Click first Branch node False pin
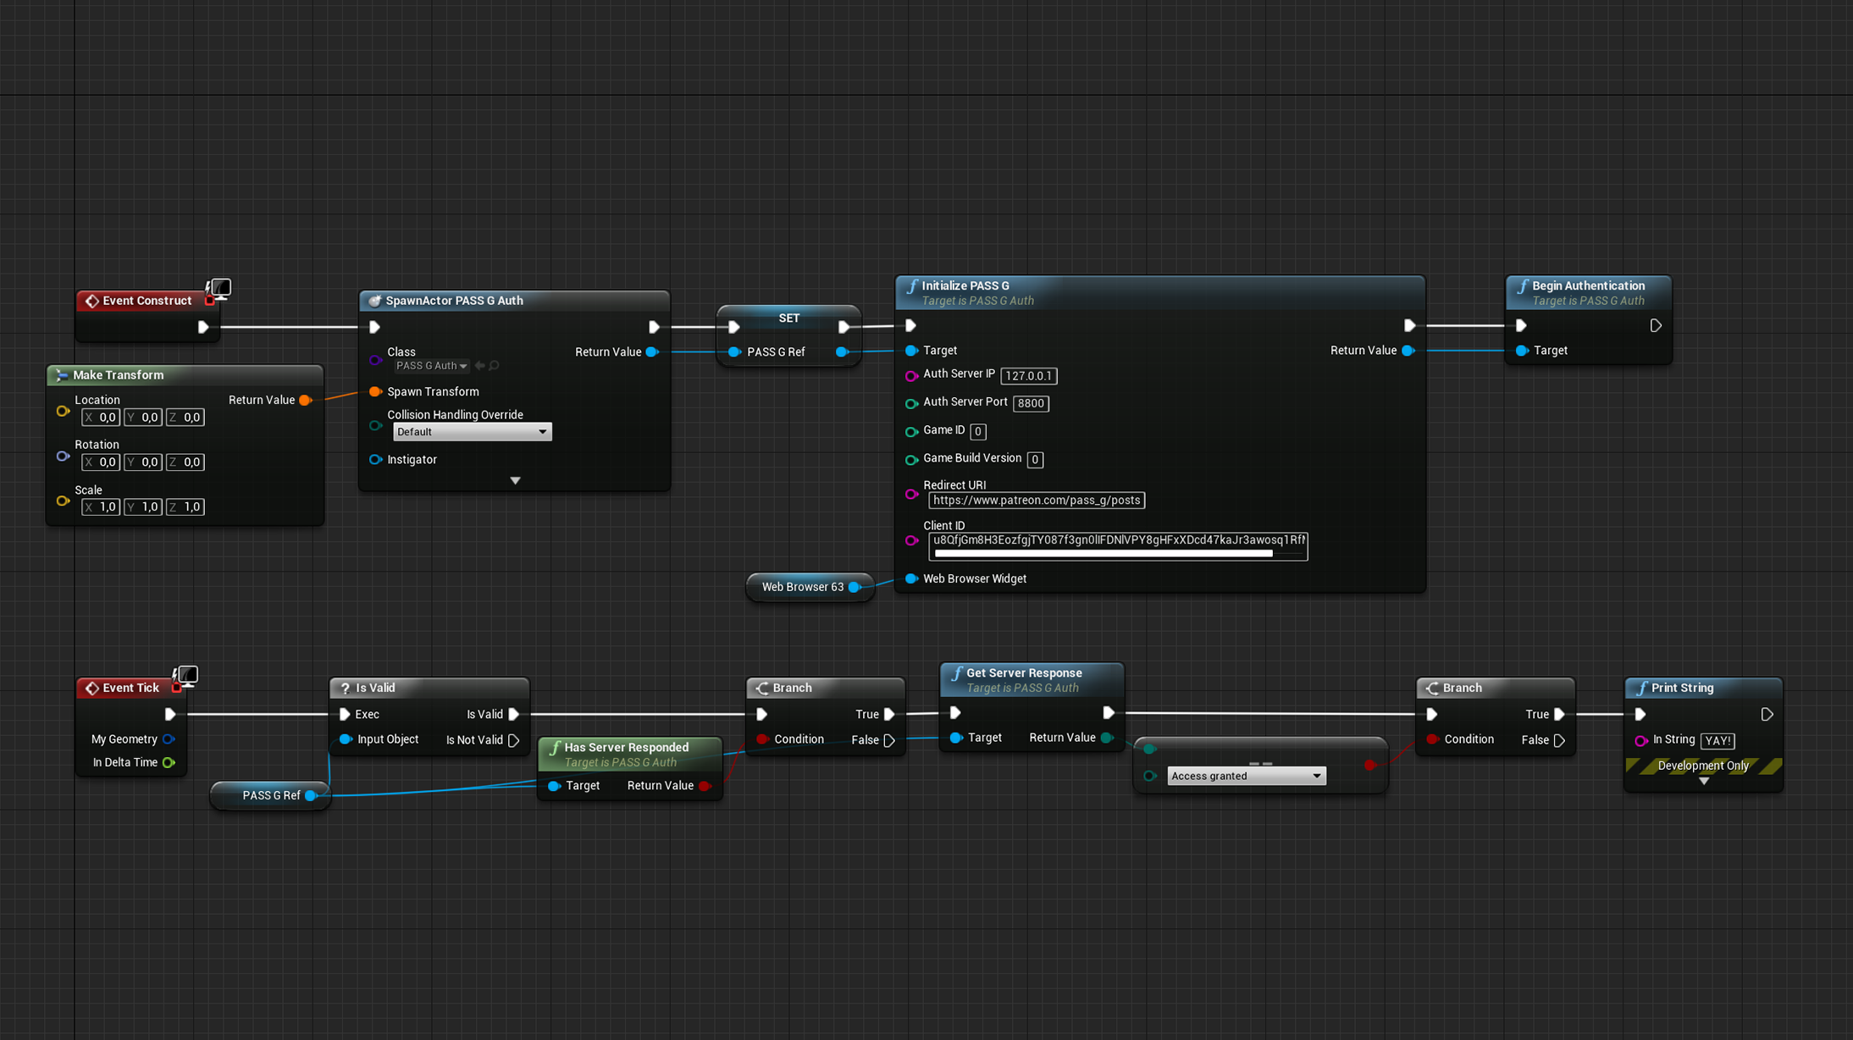 (889, 740)
